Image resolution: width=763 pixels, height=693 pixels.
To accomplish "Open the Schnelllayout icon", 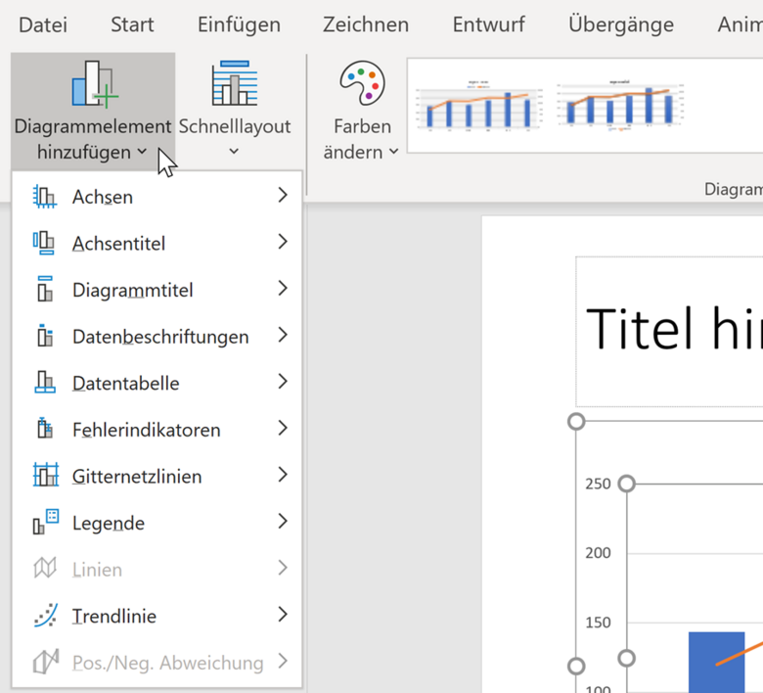I will point(235,83).
